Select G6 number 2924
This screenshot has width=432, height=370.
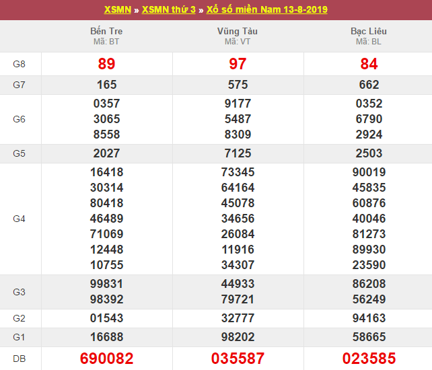coord(369,135)
